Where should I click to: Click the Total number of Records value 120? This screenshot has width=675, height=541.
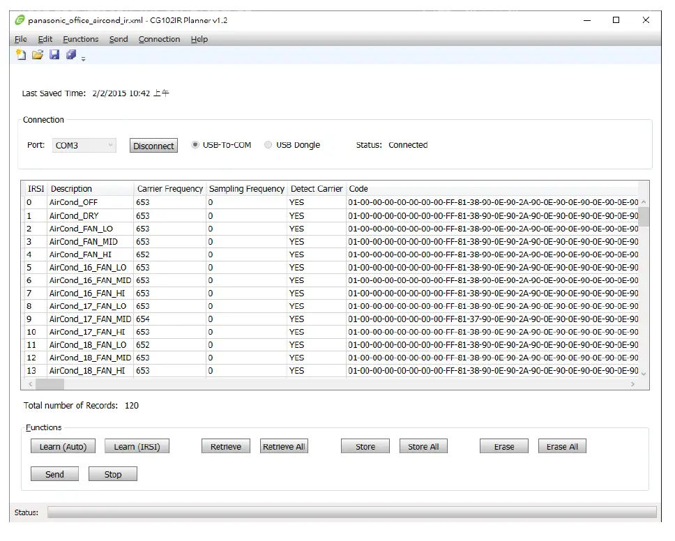pos(132,406)
